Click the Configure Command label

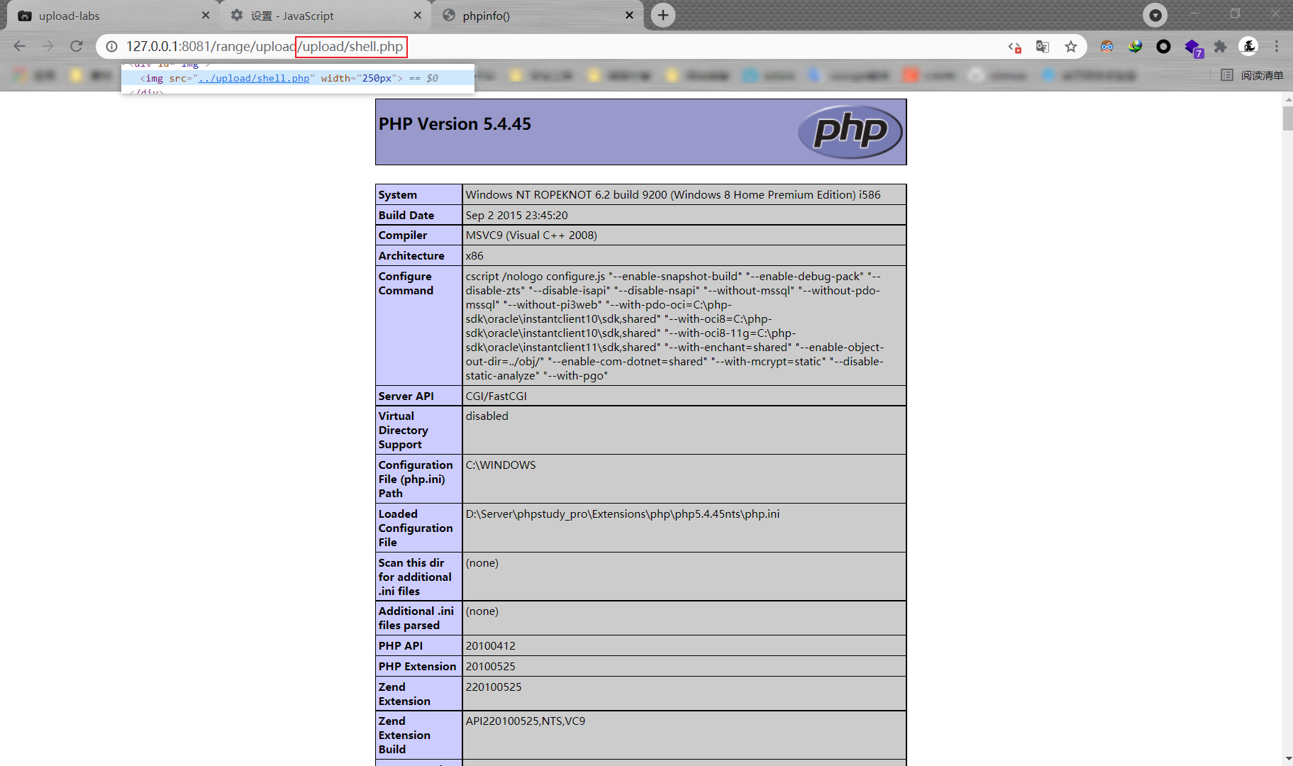click(x=406, y=284)
